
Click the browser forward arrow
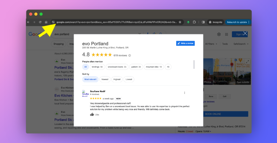click(x=34, y=22)
